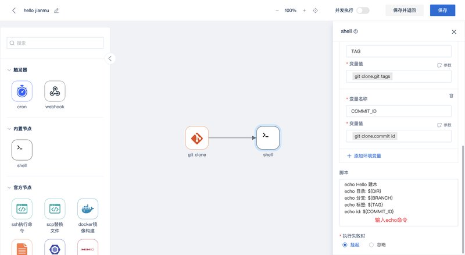Click the edit pencil next to project name
Screen dimensions: 465x255
tap(56, 10)
